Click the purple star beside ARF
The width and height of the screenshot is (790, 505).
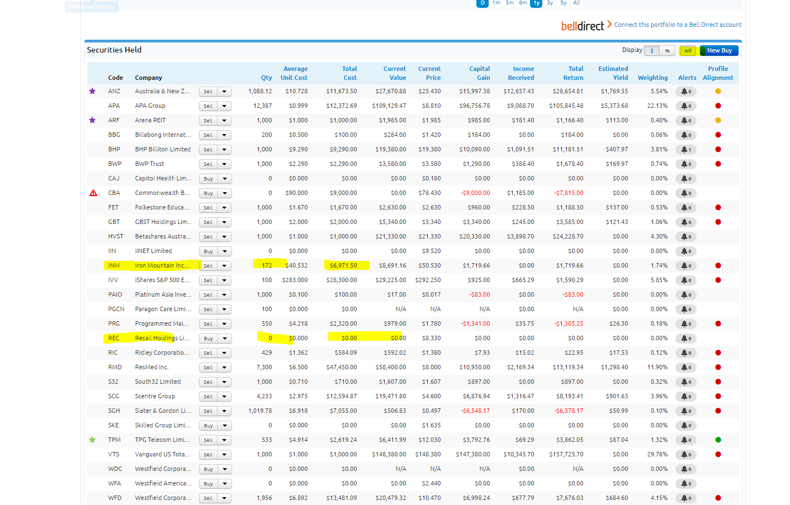pos(92,120)
